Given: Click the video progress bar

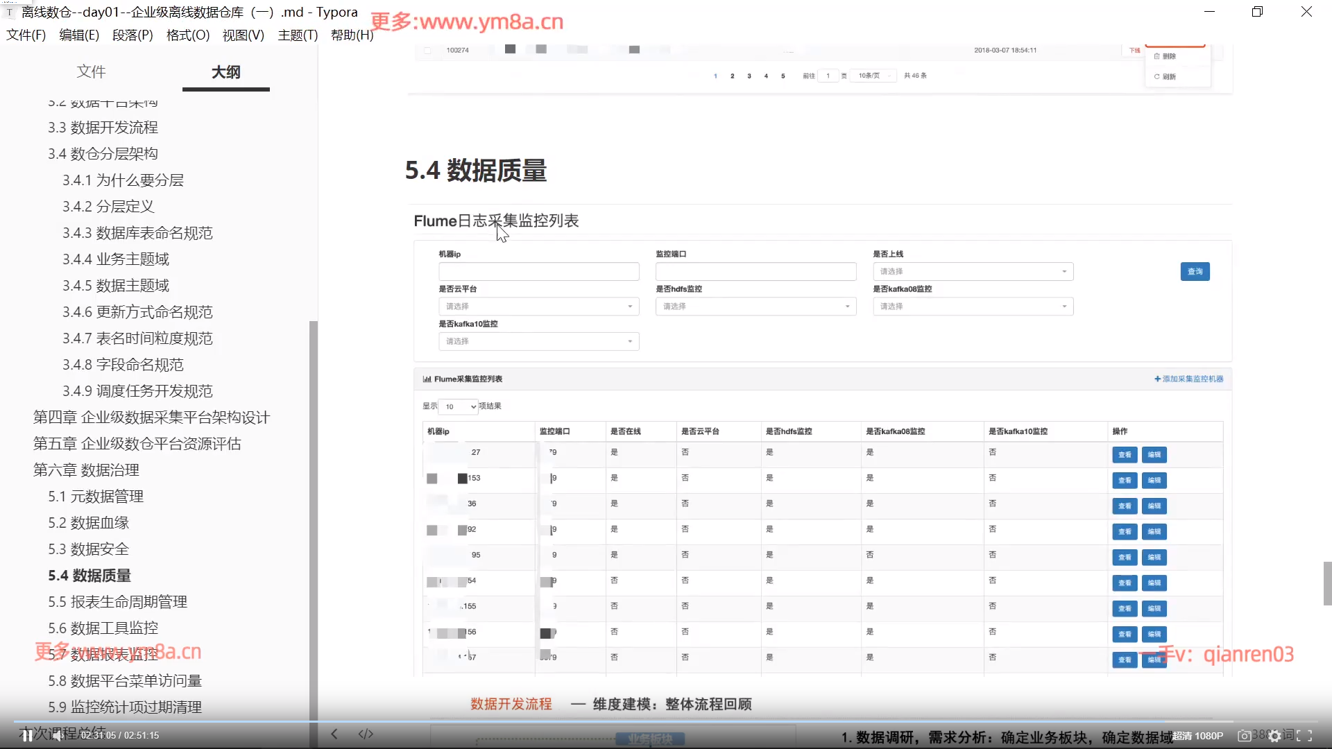Looking at the screenshot, I should pos(666,722).
